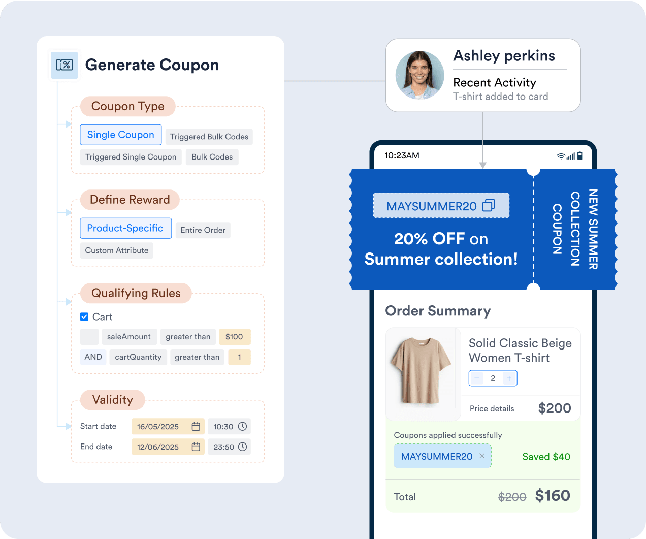The image size is (646, 539).
Task: Click the Generate Coupon percent ticket icon
Action: tap(64, 65)
